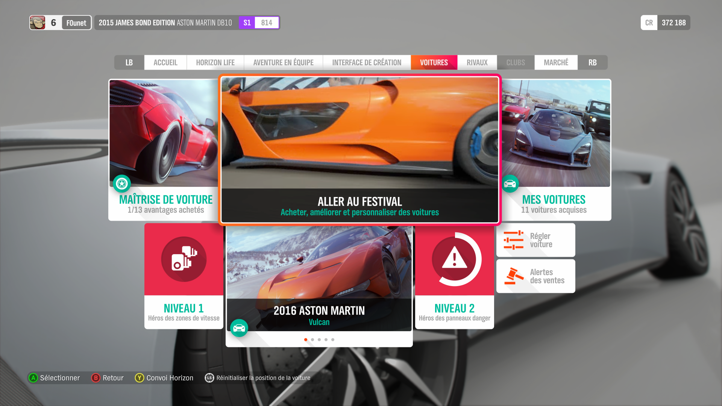Click the RB bumper tab arrow
Viewport: 722px width, 406px height.
click(593, 62)
